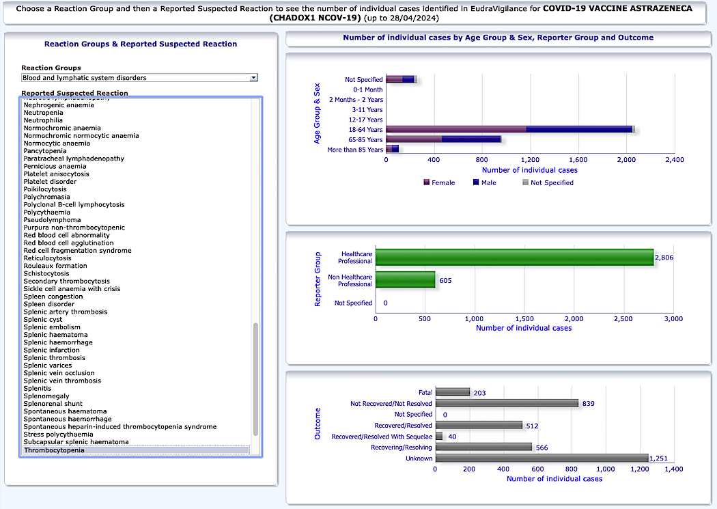
Task: Click the 18-64 Years Male bar segment
Action: tap(579, 129)
